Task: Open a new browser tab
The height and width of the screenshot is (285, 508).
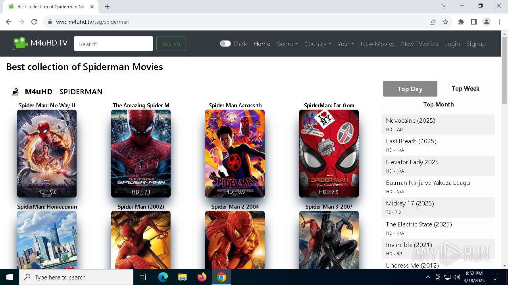Action: click(107, 7)
